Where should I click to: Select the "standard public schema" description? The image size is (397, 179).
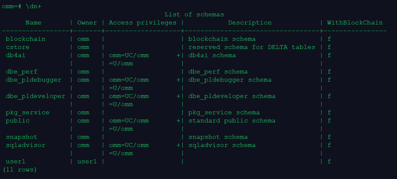coord(232,121)
